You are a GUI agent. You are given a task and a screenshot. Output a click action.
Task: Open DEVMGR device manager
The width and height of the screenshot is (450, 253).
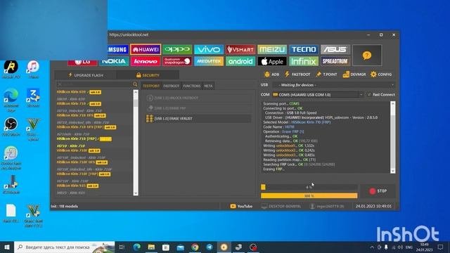pyautogui.click(x=354, y=74)
